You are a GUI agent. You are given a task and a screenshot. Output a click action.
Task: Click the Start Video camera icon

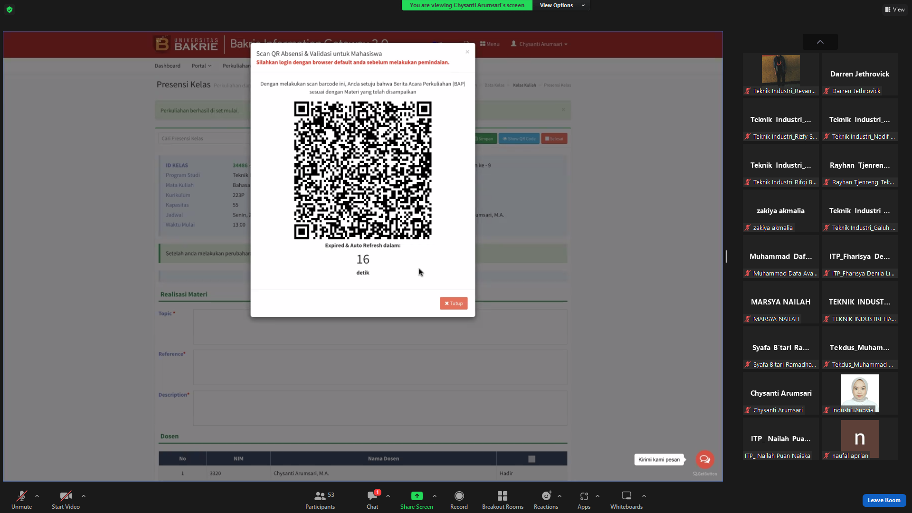click(x=66, y=496)
